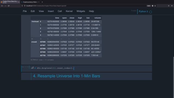Open the Cell menu
This screenshot has width=174, height=98.
coord(60,11)
